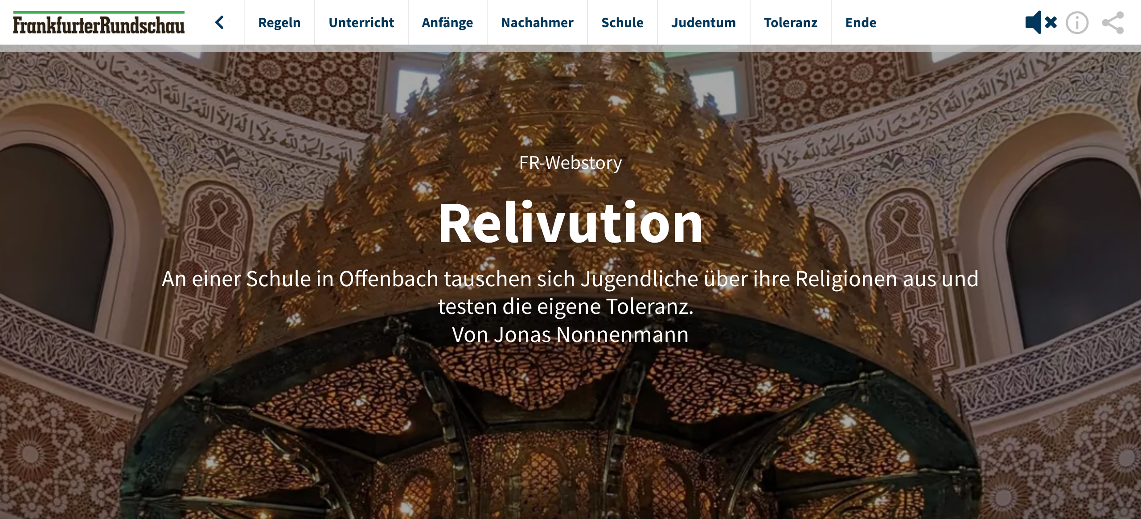Screen dimensions: 1141x519
Task: Click the x mark beside the speaker
Action: pos(1051,22)
